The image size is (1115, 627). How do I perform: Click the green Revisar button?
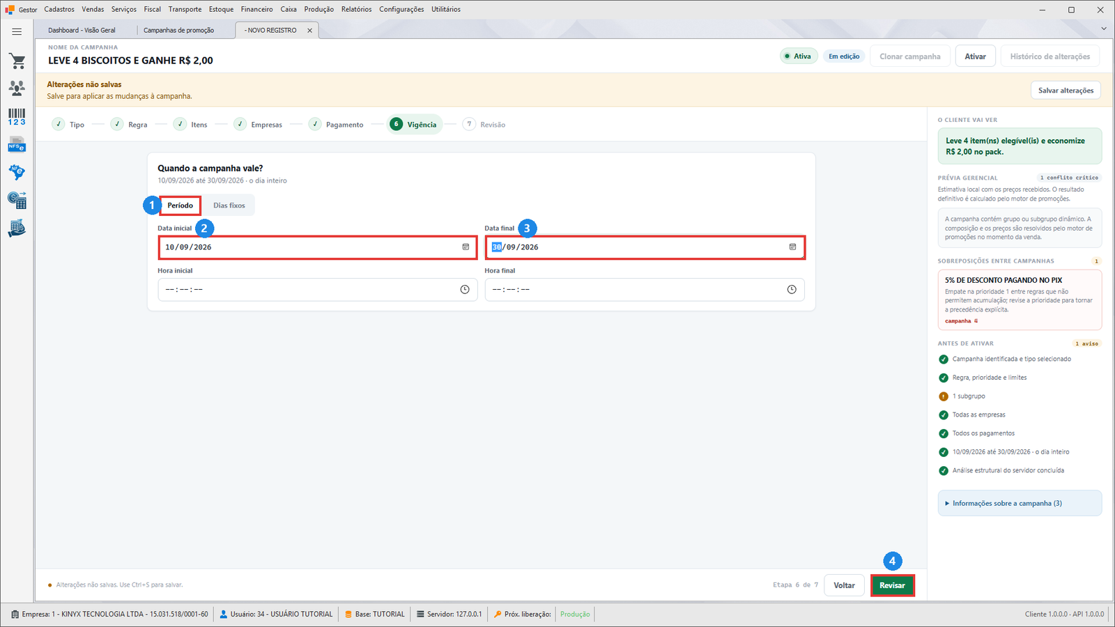click(892, 585)
